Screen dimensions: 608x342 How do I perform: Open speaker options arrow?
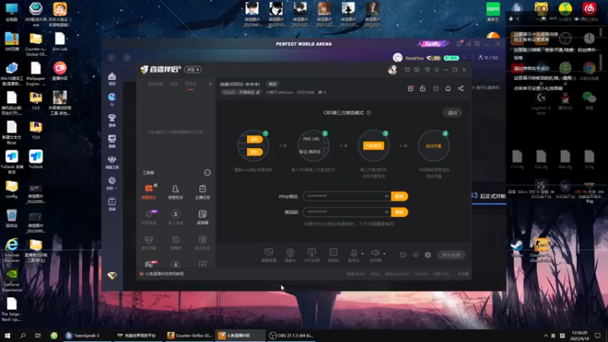click(x=385, y=254)
